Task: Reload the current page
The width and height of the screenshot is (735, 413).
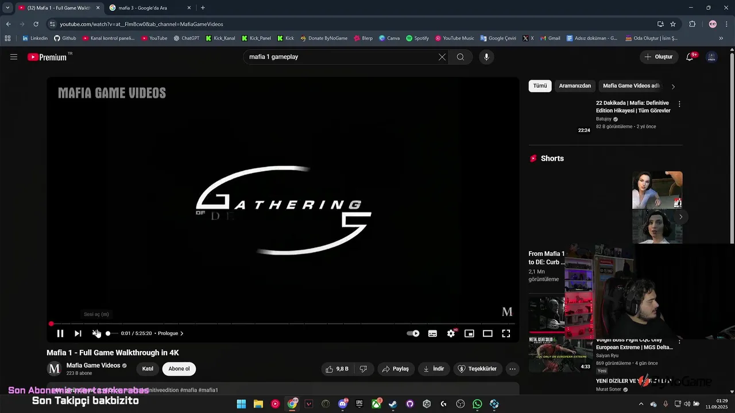Action: coord(36,24)
